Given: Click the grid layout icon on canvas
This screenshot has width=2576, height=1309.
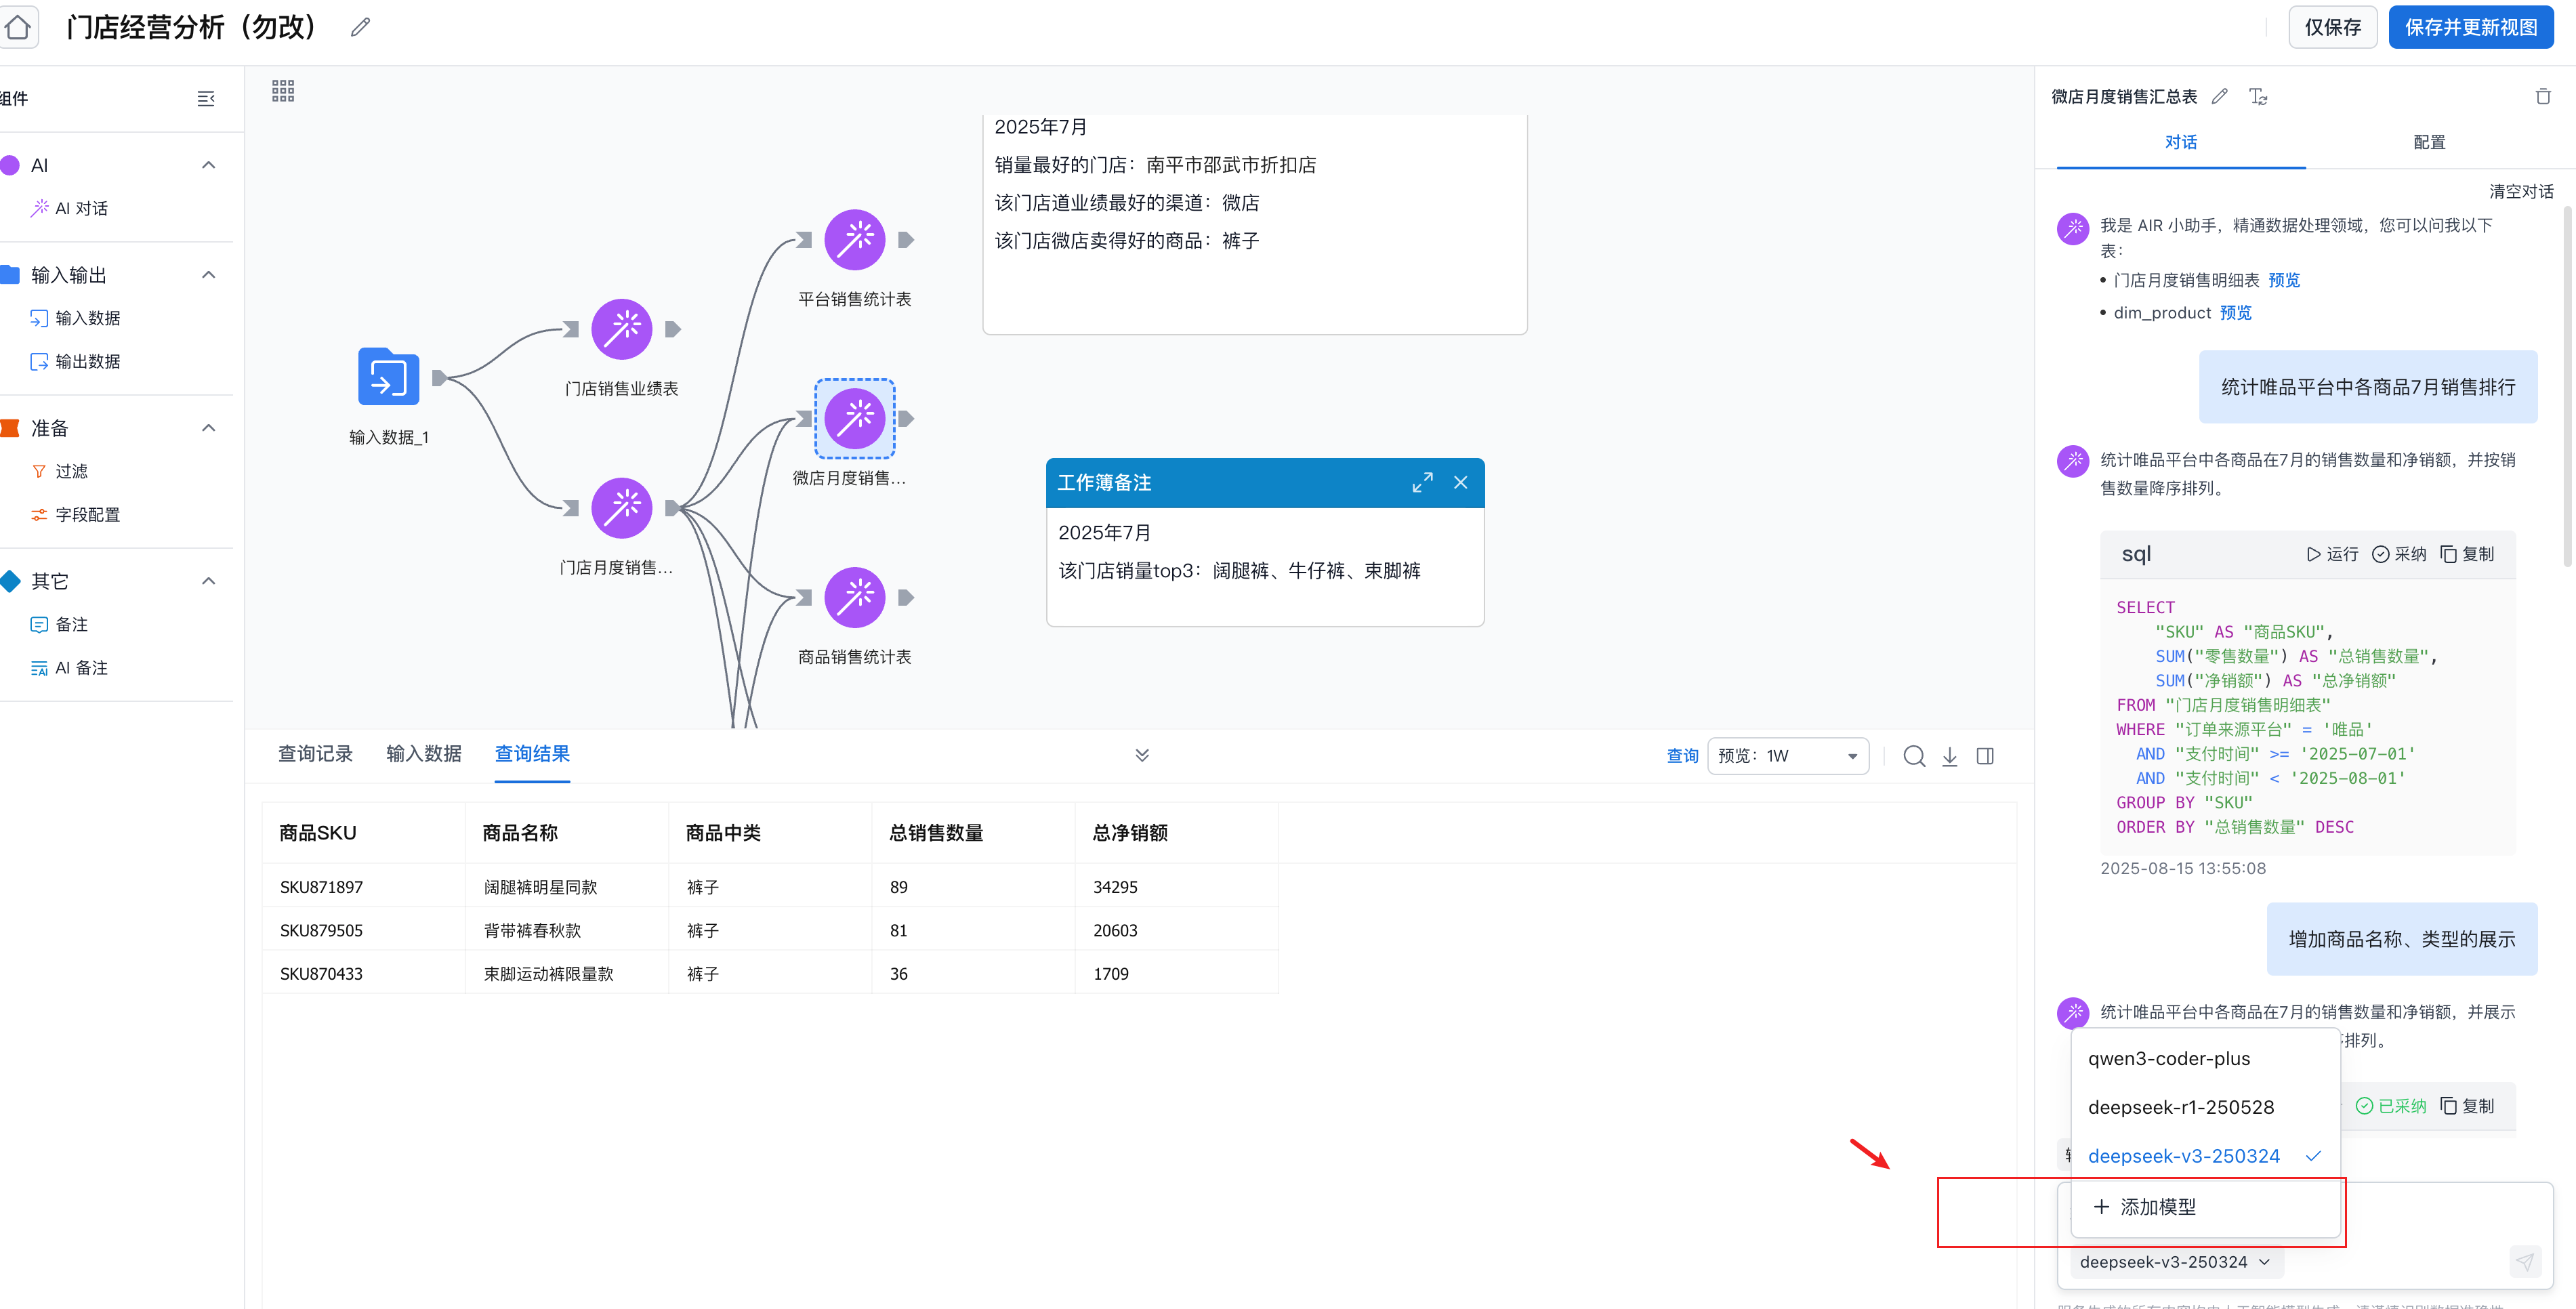Looking at the screenshot, I should (283, 91).
